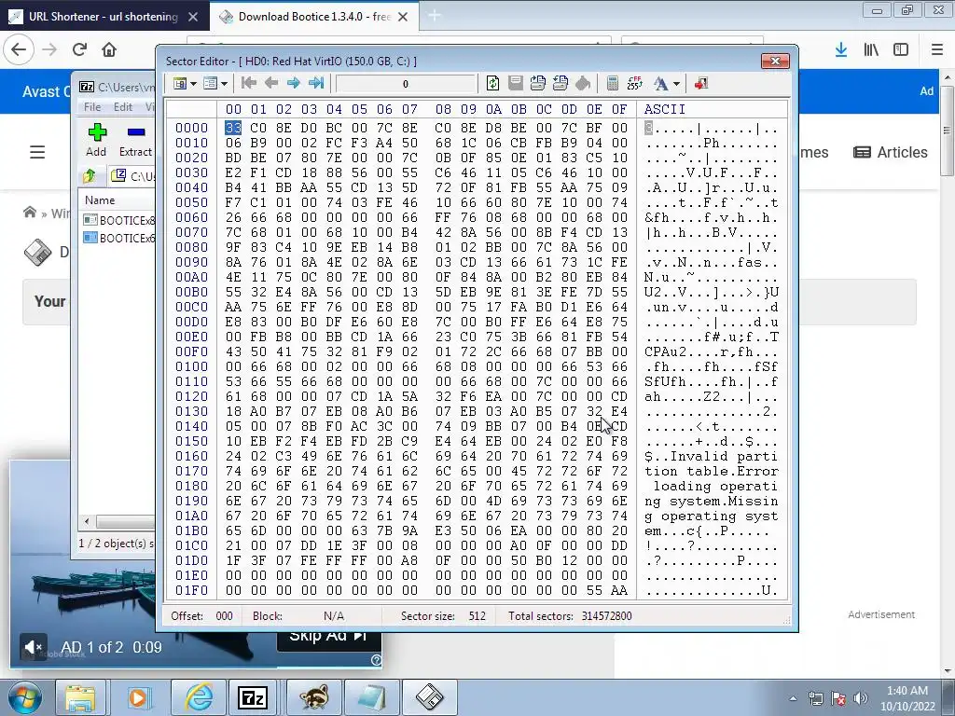Viewport: 955px width, 716px height.
Task: Click the Add button in 7-Zip window
Action: [96, 140]
